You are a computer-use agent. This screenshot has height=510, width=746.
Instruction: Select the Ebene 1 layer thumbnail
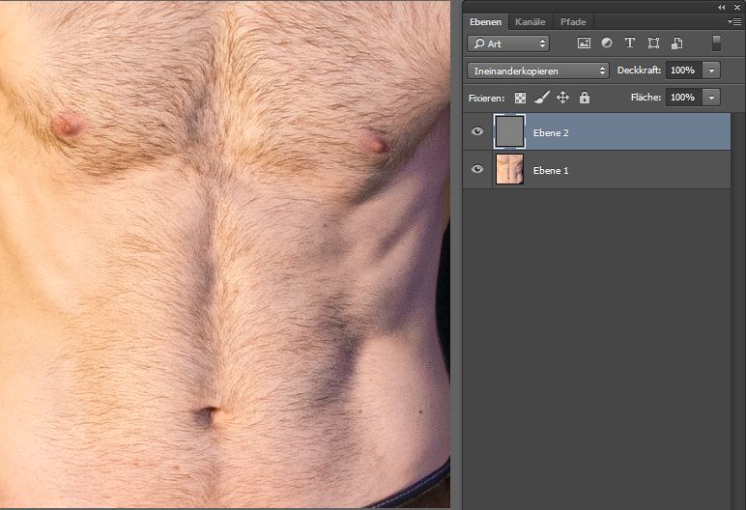pyautogui.click(x=509, y=169)
